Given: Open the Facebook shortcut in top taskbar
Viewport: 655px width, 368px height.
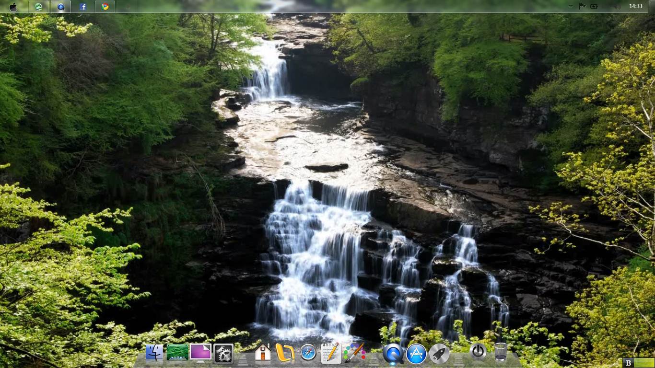Looking at the screenshot, I should (83, 7).
